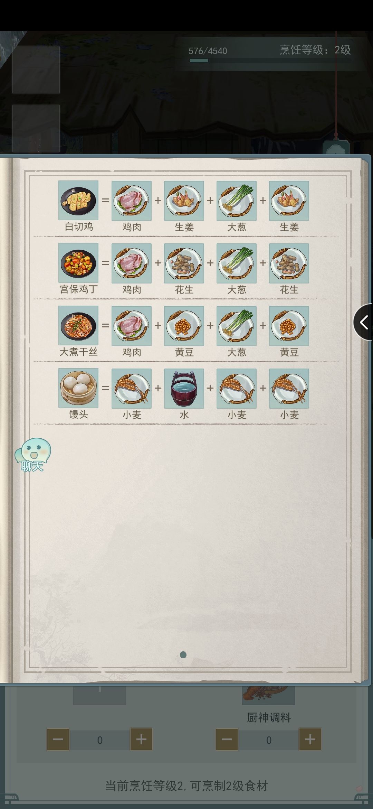Tap the first 花生 peanut ingredient

click(x=184, y=263)
